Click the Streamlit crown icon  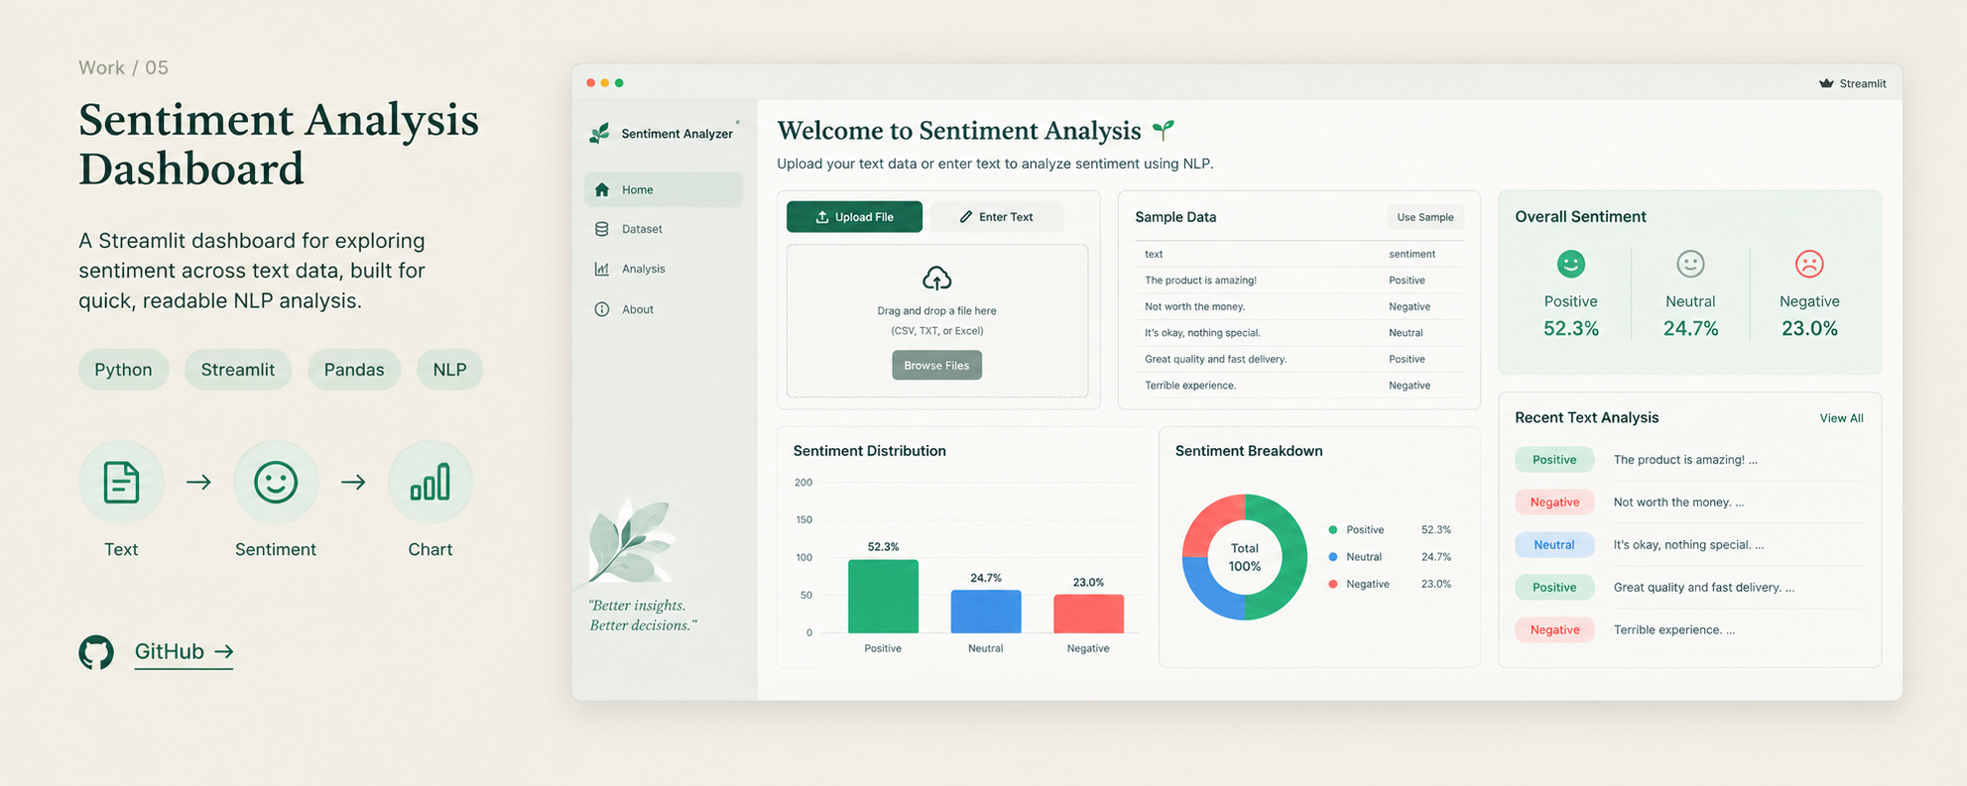point(1826,83)
